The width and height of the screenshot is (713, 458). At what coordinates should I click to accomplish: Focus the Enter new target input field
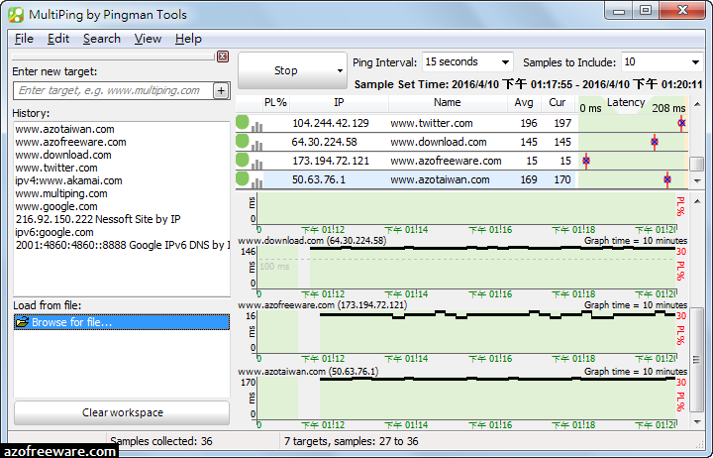pyautogui.click(x=113, y=90)
